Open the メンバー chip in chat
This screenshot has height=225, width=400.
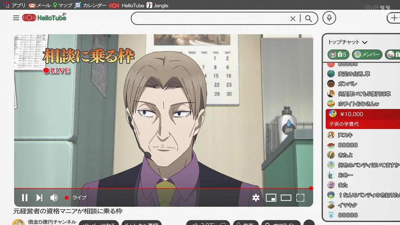tap(367, 55)
